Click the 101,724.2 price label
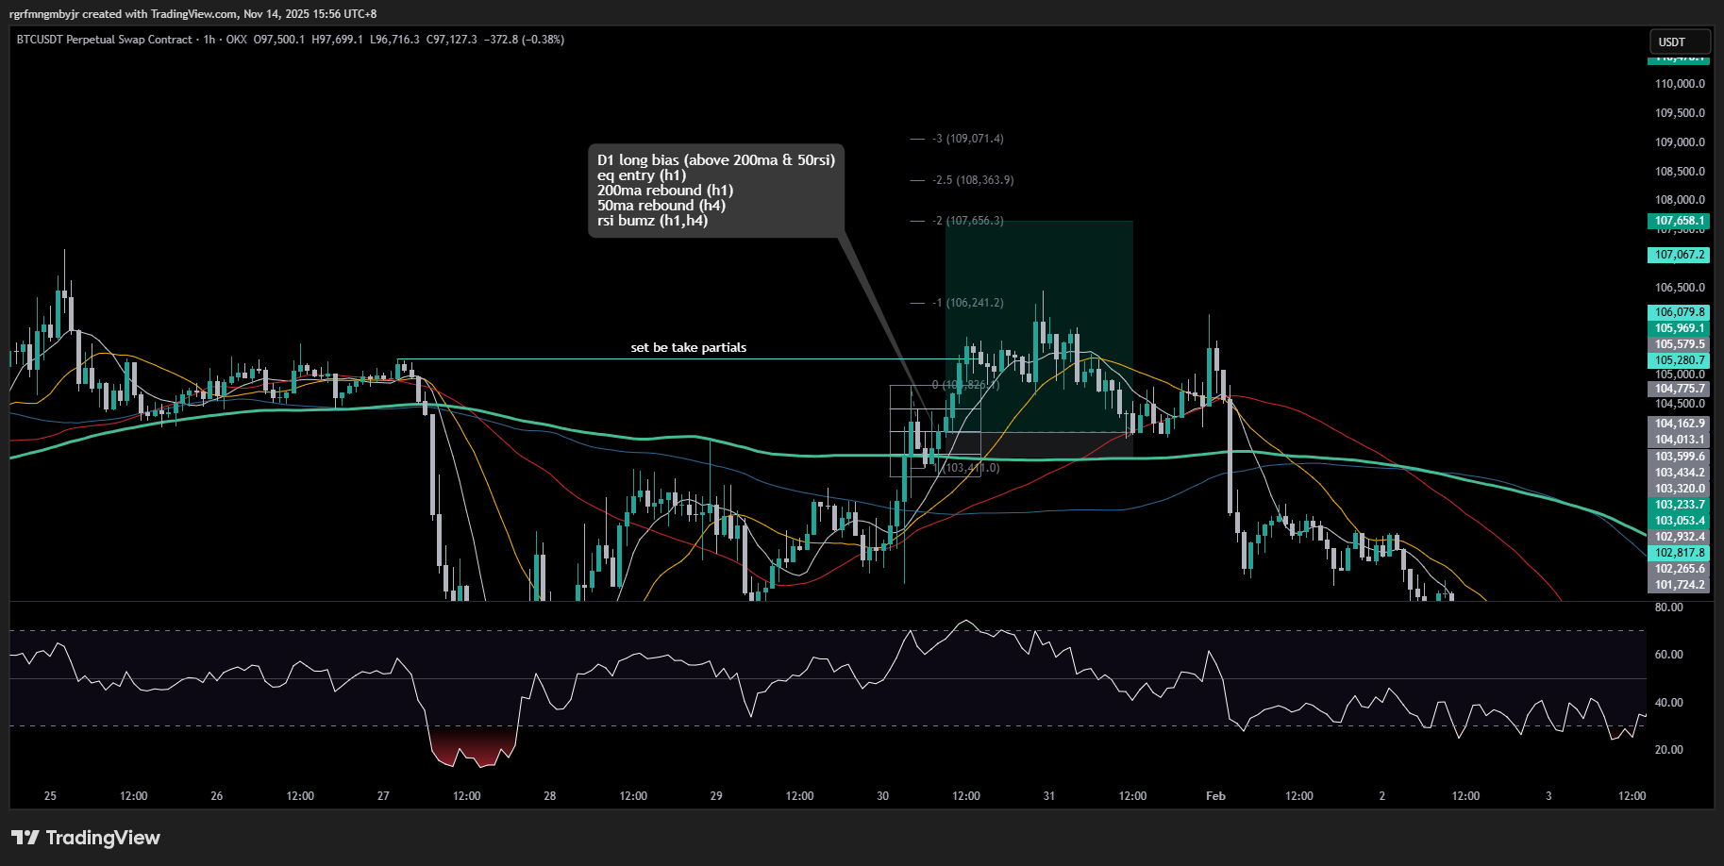 click(x=1679, y=585)
